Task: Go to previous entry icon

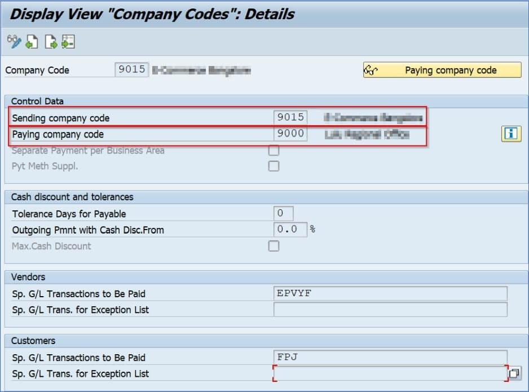Action: [x=32, y=42]
